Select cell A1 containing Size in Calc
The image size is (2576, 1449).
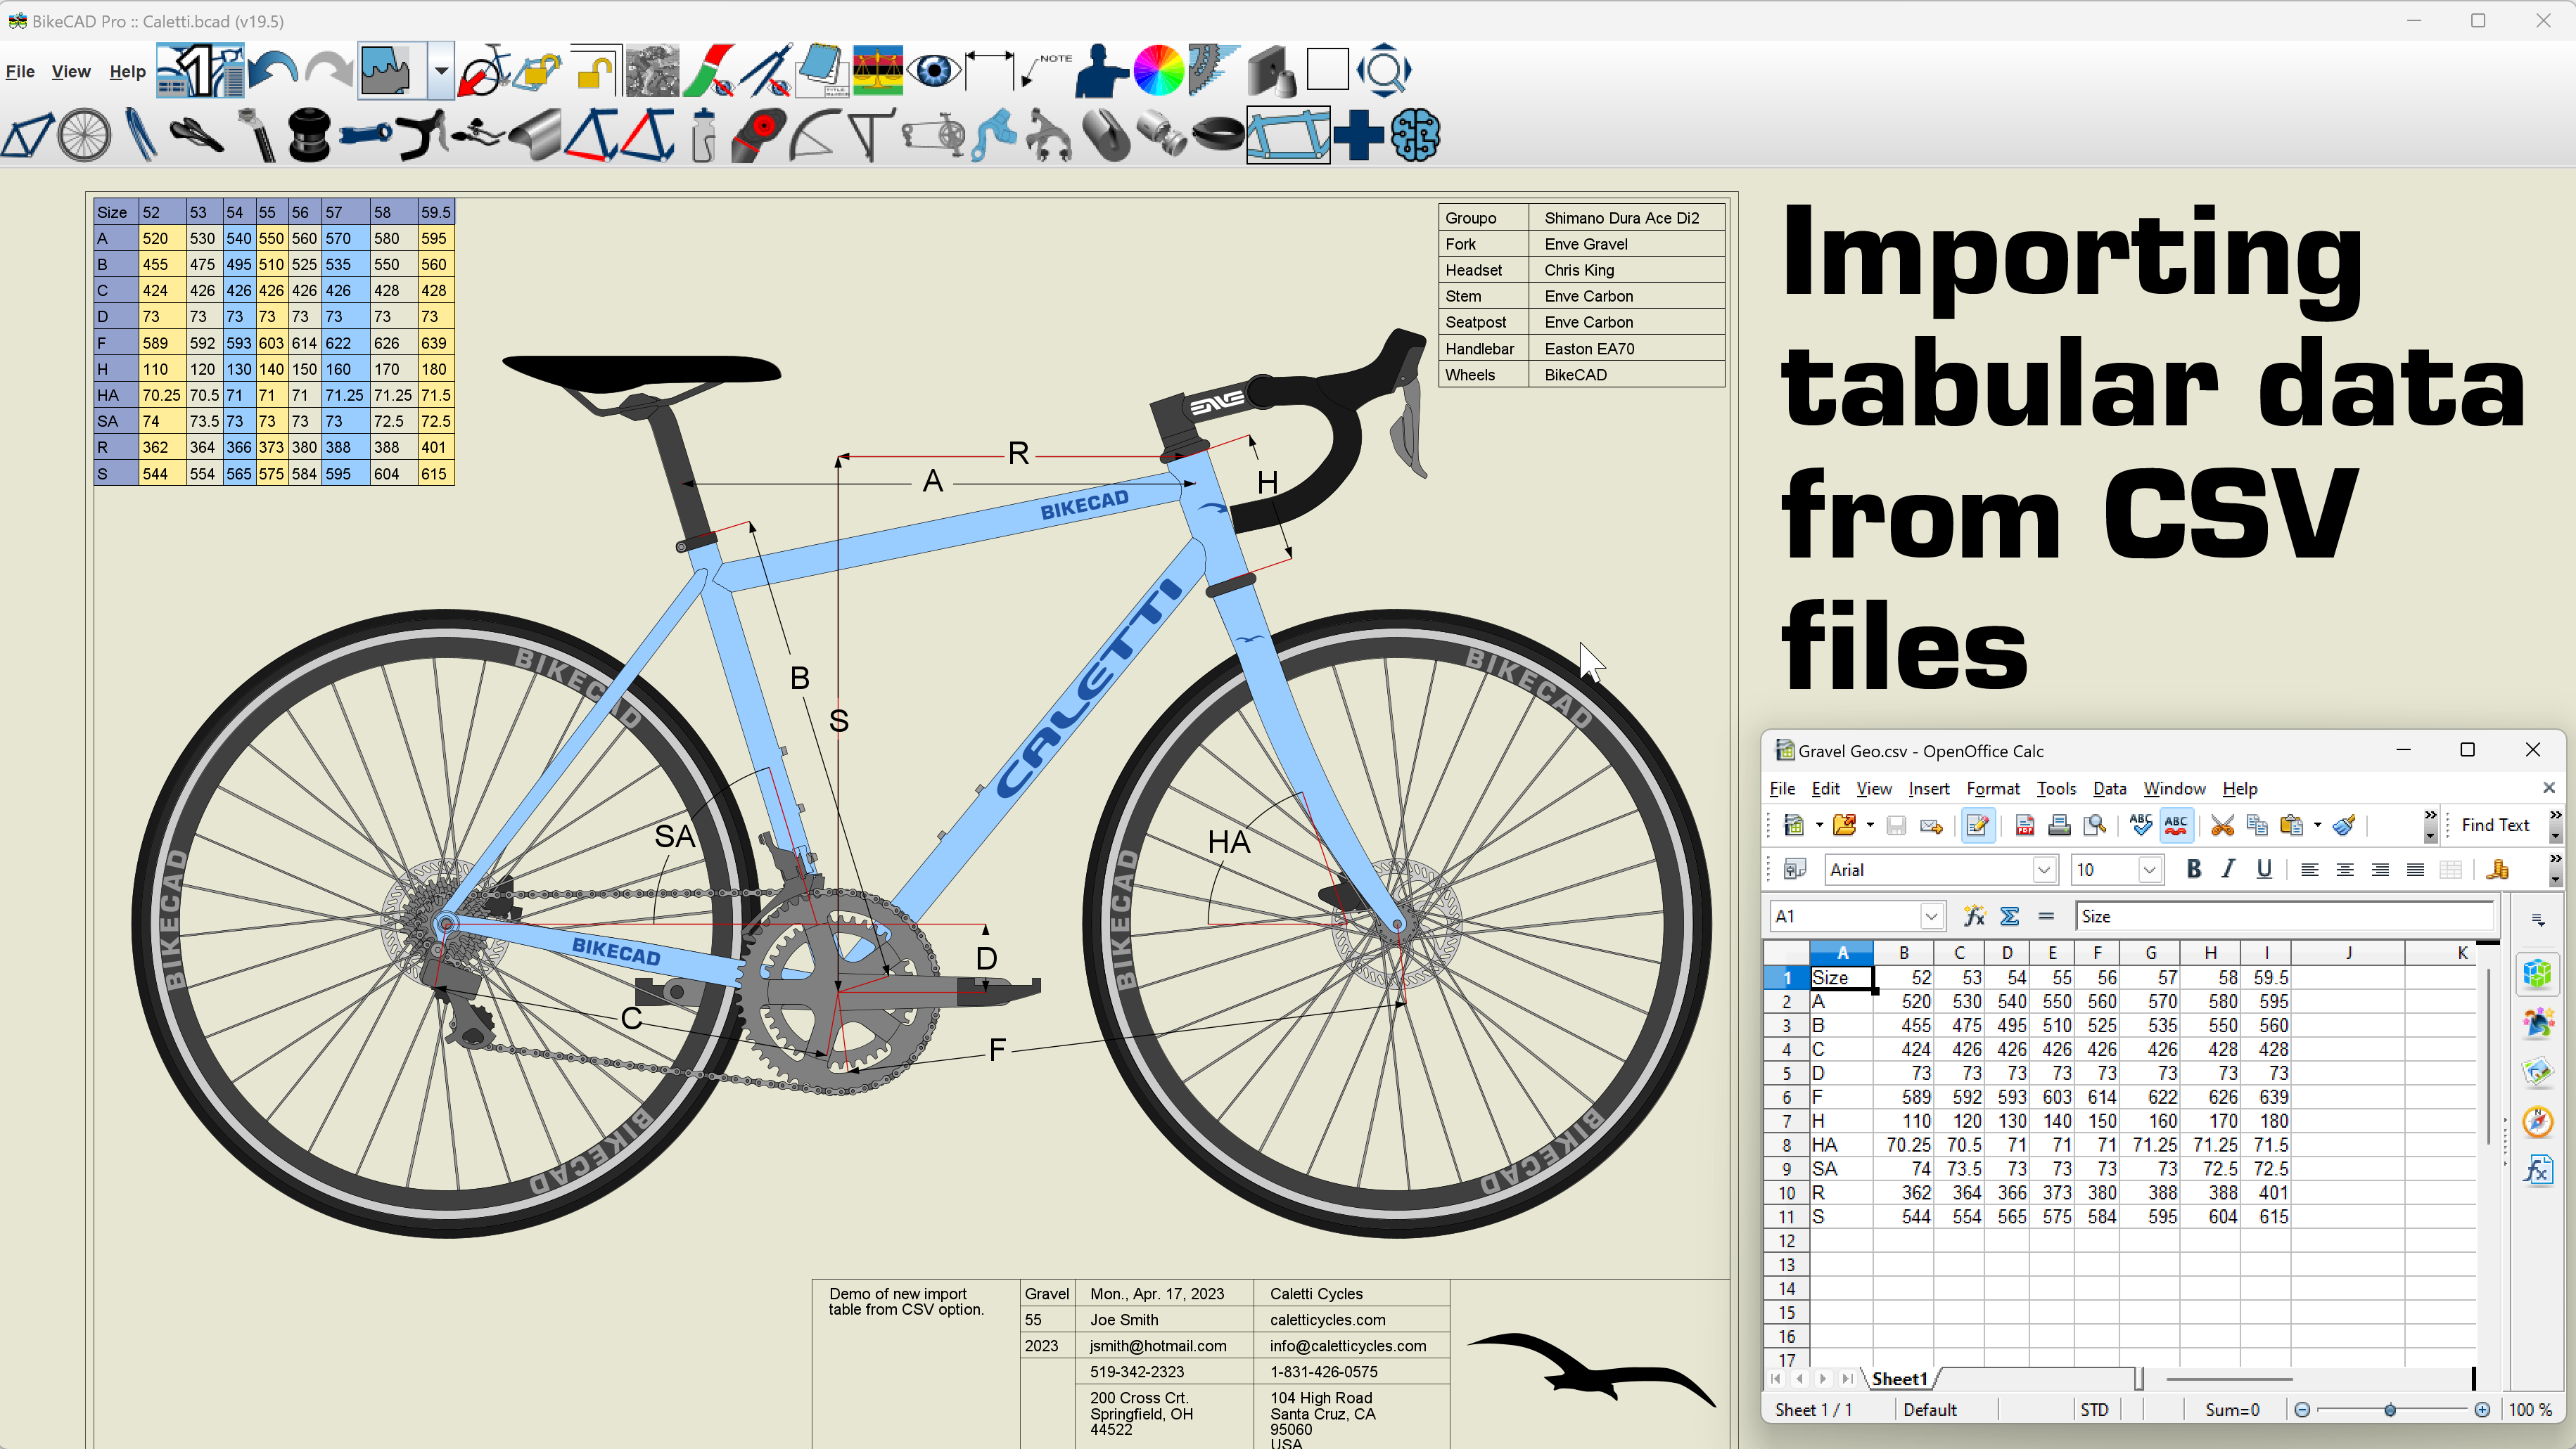(1841, 979)
